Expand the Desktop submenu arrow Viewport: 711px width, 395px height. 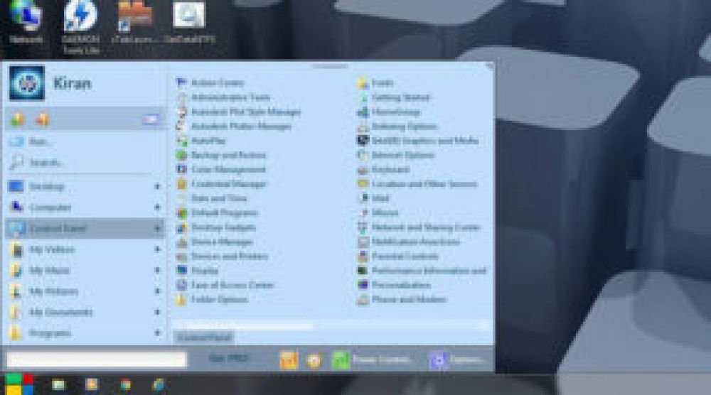(x=157, y=186)
